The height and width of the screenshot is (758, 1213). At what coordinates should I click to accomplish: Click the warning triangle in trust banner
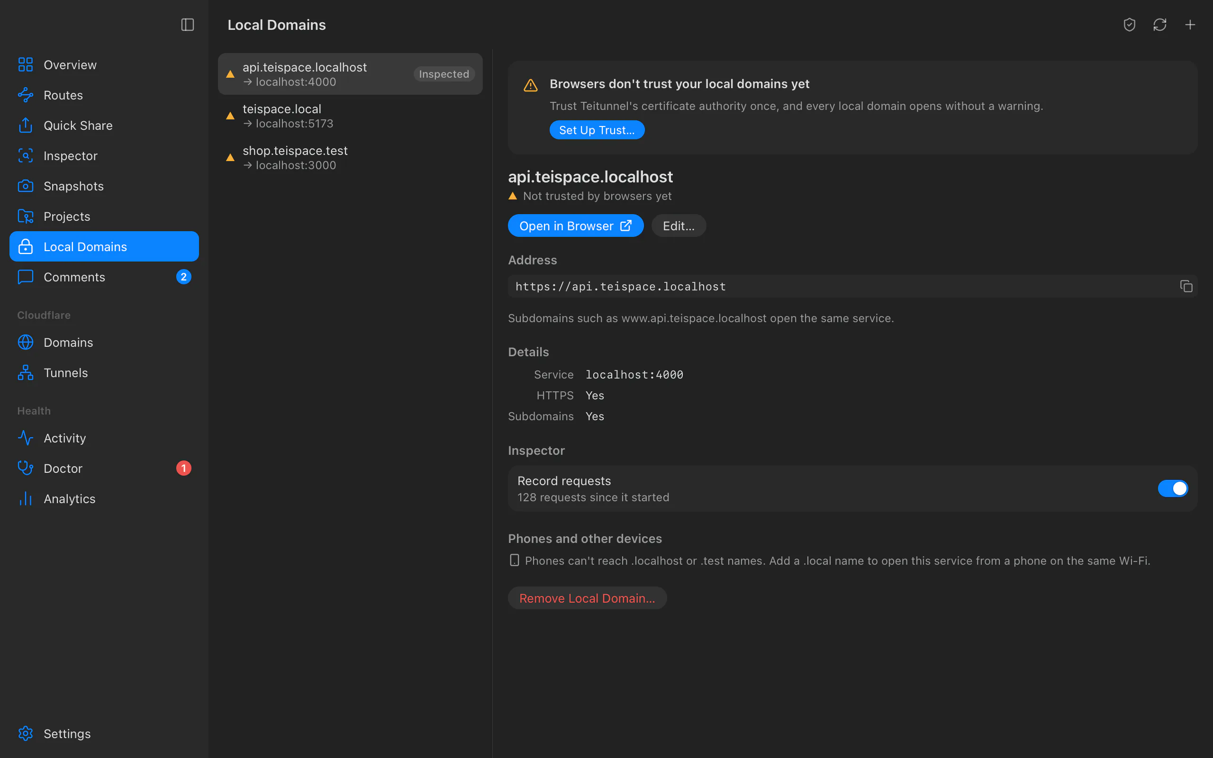pos(531,85)
